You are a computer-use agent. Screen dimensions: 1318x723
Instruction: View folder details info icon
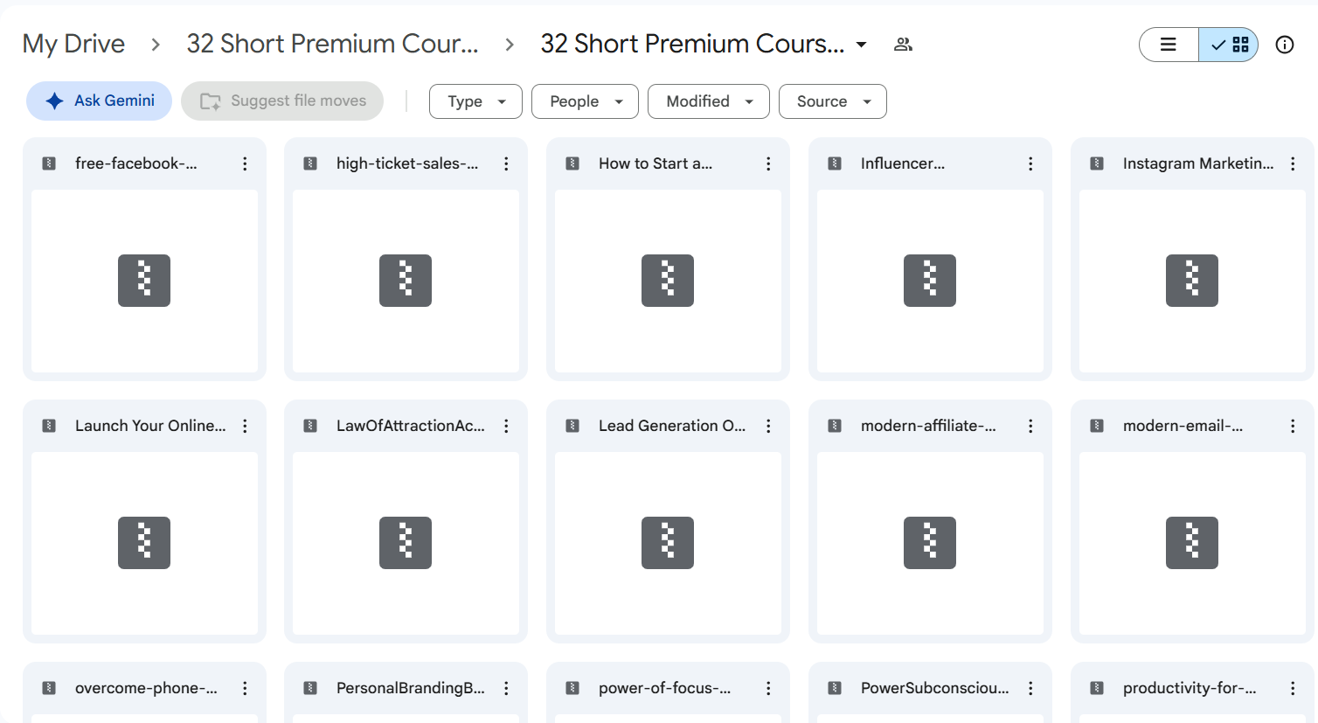click(x=1285, y=45)
